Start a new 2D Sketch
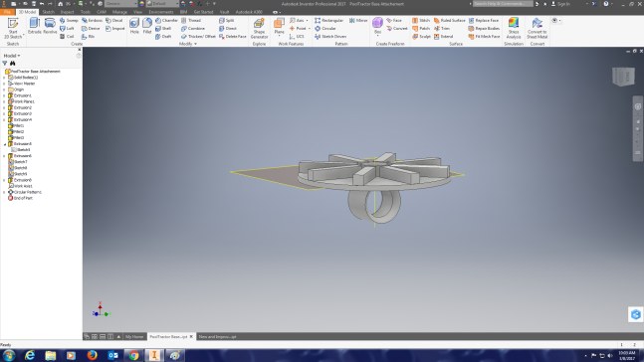 (x=13, y=28)
